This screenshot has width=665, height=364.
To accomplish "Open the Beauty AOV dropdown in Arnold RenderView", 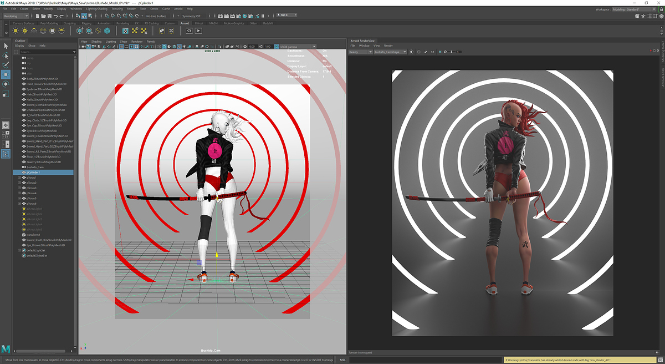I will pos(361,52).
